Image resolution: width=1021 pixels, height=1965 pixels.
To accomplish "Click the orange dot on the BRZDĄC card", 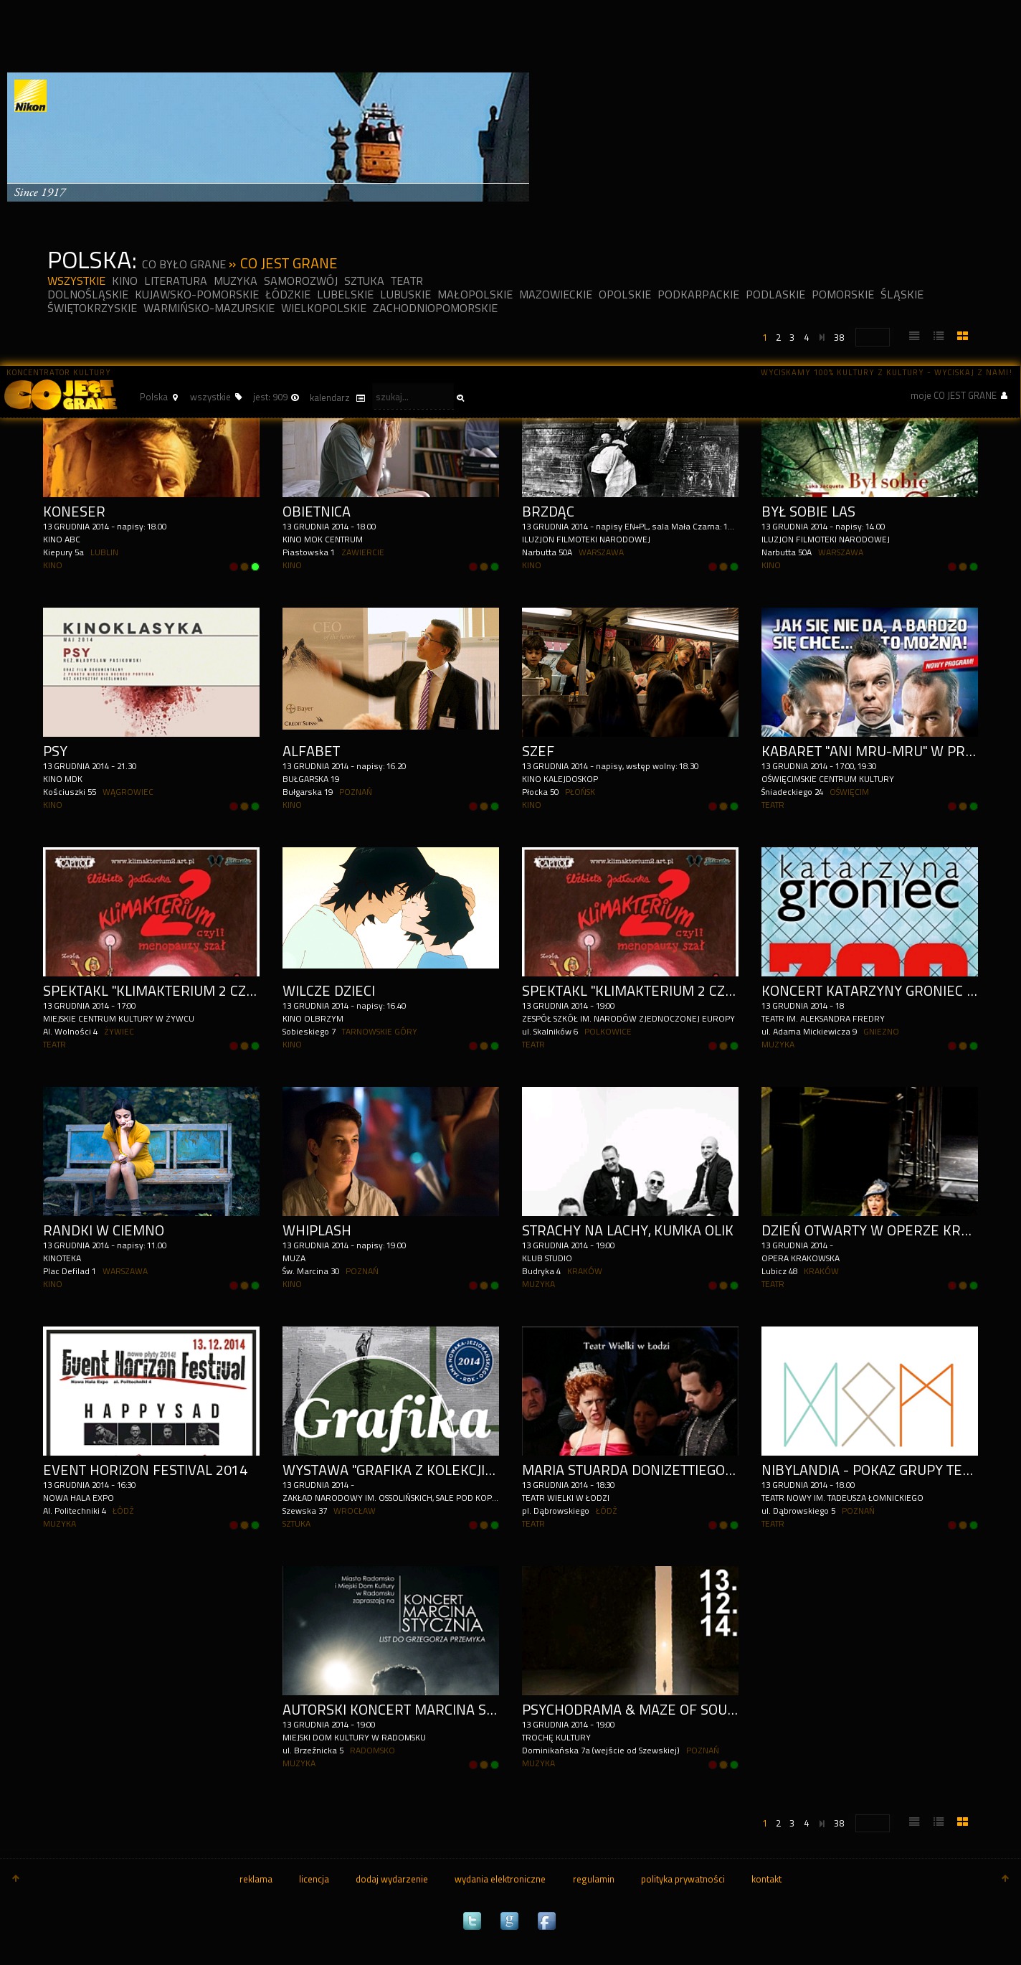I will click(723, 567).
